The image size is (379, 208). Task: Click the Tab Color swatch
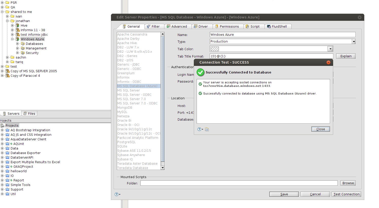tap(215, 49)
